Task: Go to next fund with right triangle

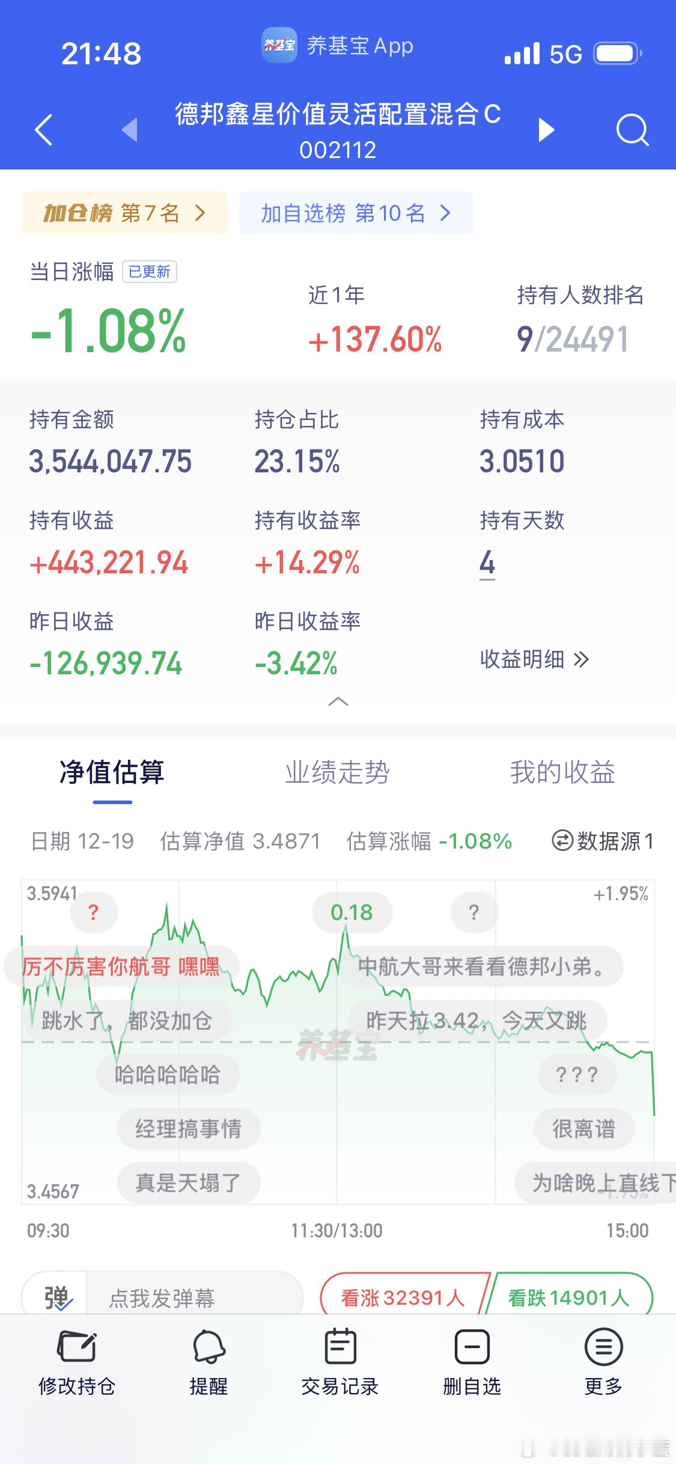Action: pyautogui.click(x=546, y=129)
